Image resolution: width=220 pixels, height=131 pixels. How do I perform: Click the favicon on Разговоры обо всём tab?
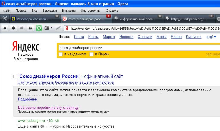13,19
